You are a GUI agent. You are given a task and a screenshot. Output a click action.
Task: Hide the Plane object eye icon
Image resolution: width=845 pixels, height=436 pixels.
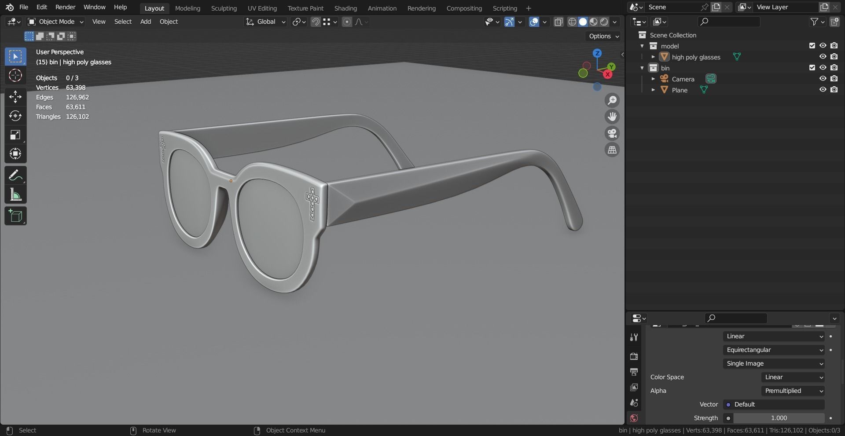tap(823, 90)
